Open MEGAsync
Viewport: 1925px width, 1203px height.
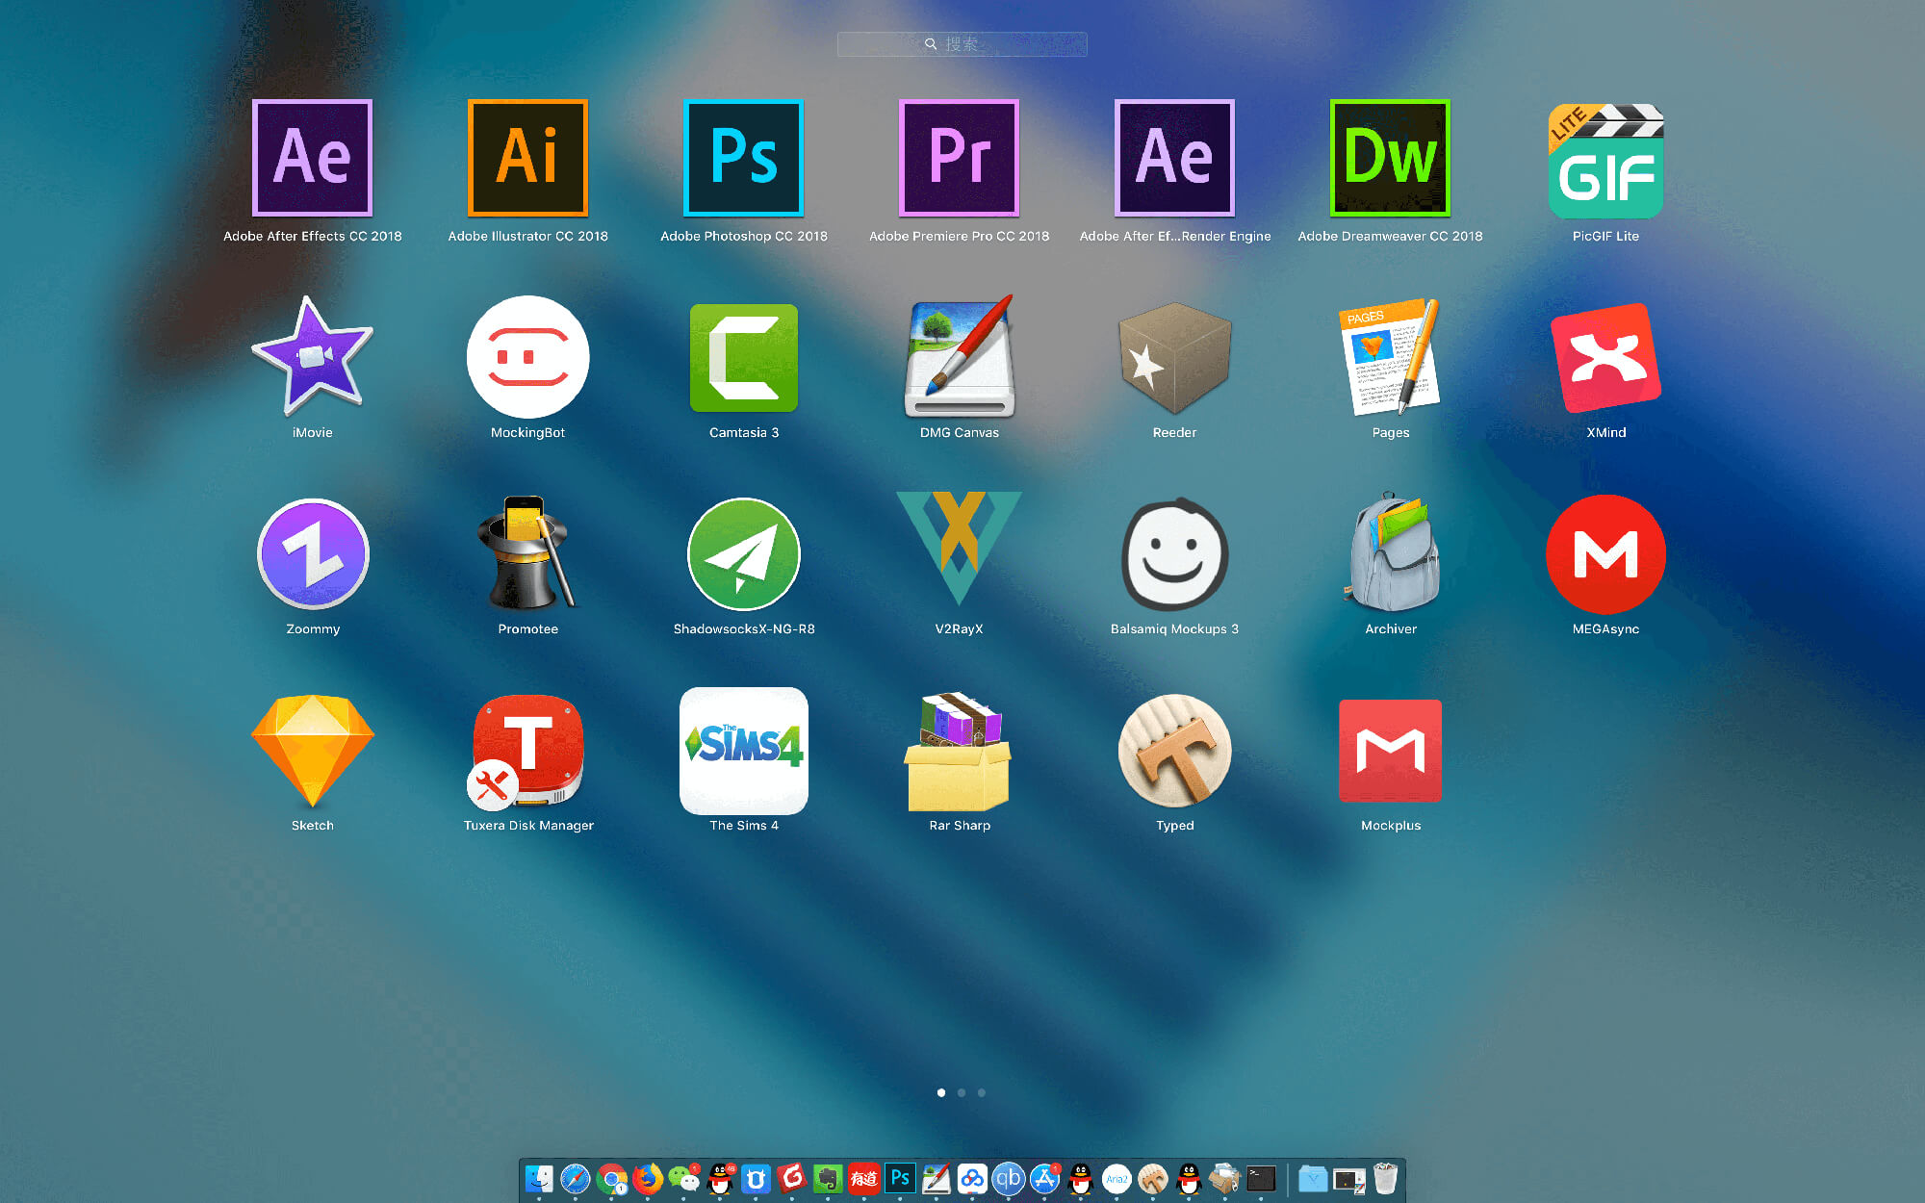coord(1605,554)
